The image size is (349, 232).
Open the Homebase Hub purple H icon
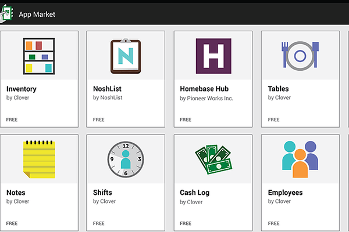point(213,56)
